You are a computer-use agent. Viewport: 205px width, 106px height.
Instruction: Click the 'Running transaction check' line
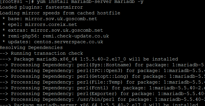pos(41,53)
